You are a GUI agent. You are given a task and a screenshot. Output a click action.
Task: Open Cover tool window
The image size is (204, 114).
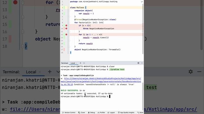coord(82,113)
